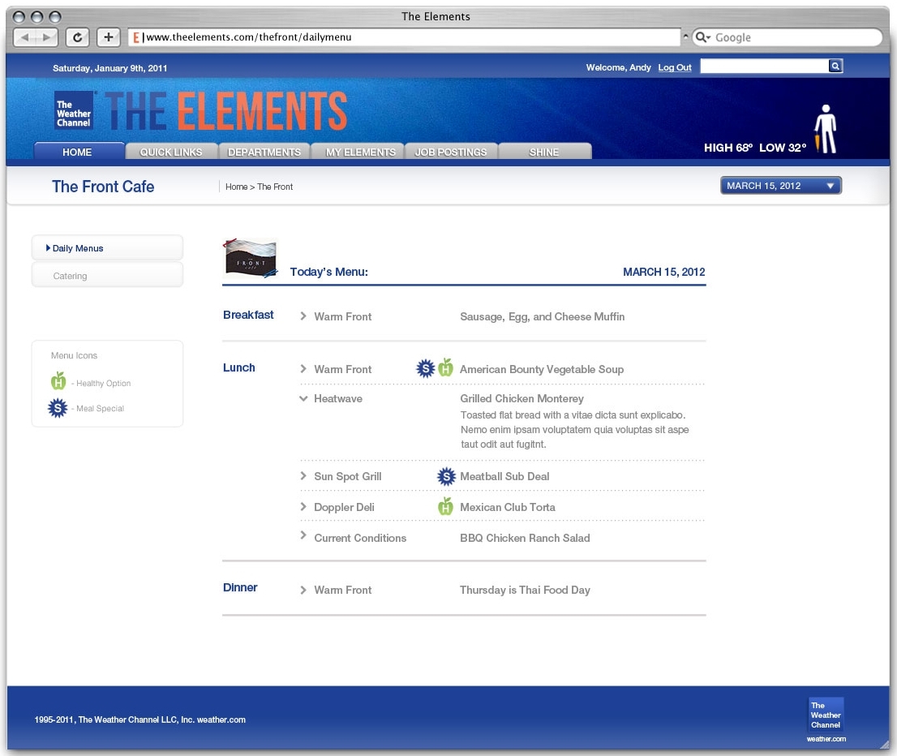Click the Dinner section heading

240,587
